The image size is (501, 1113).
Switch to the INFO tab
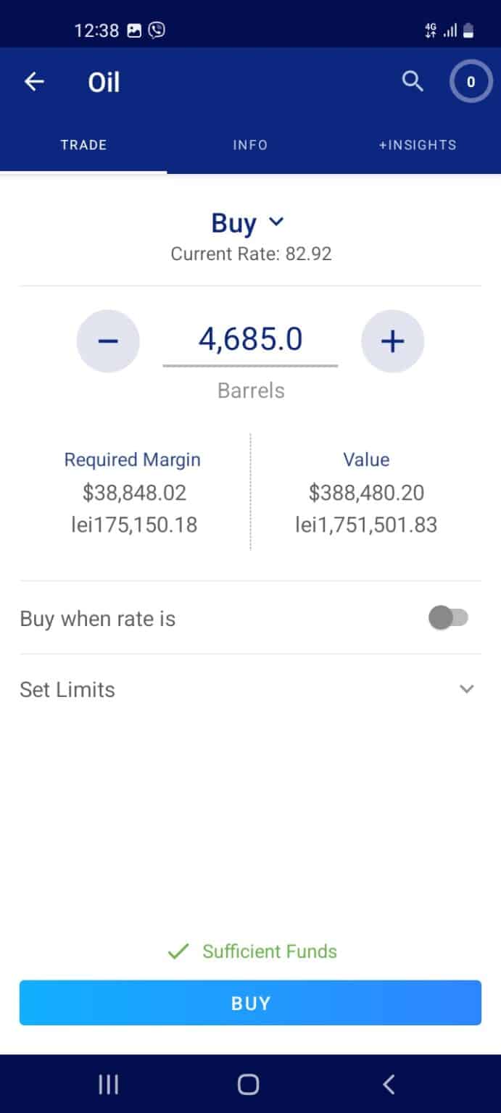250,145
